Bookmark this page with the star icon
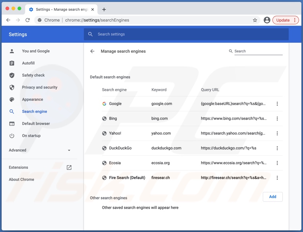 coord(255,20)
